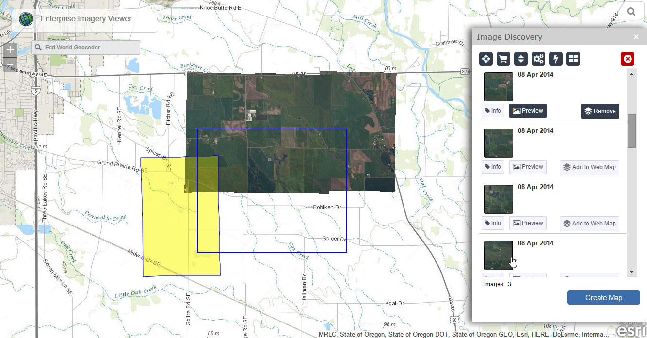Screen dimensions: 647x338
Task: Toggle Preview for the second 08 Apr 2014 image
Action: point(528,167)
